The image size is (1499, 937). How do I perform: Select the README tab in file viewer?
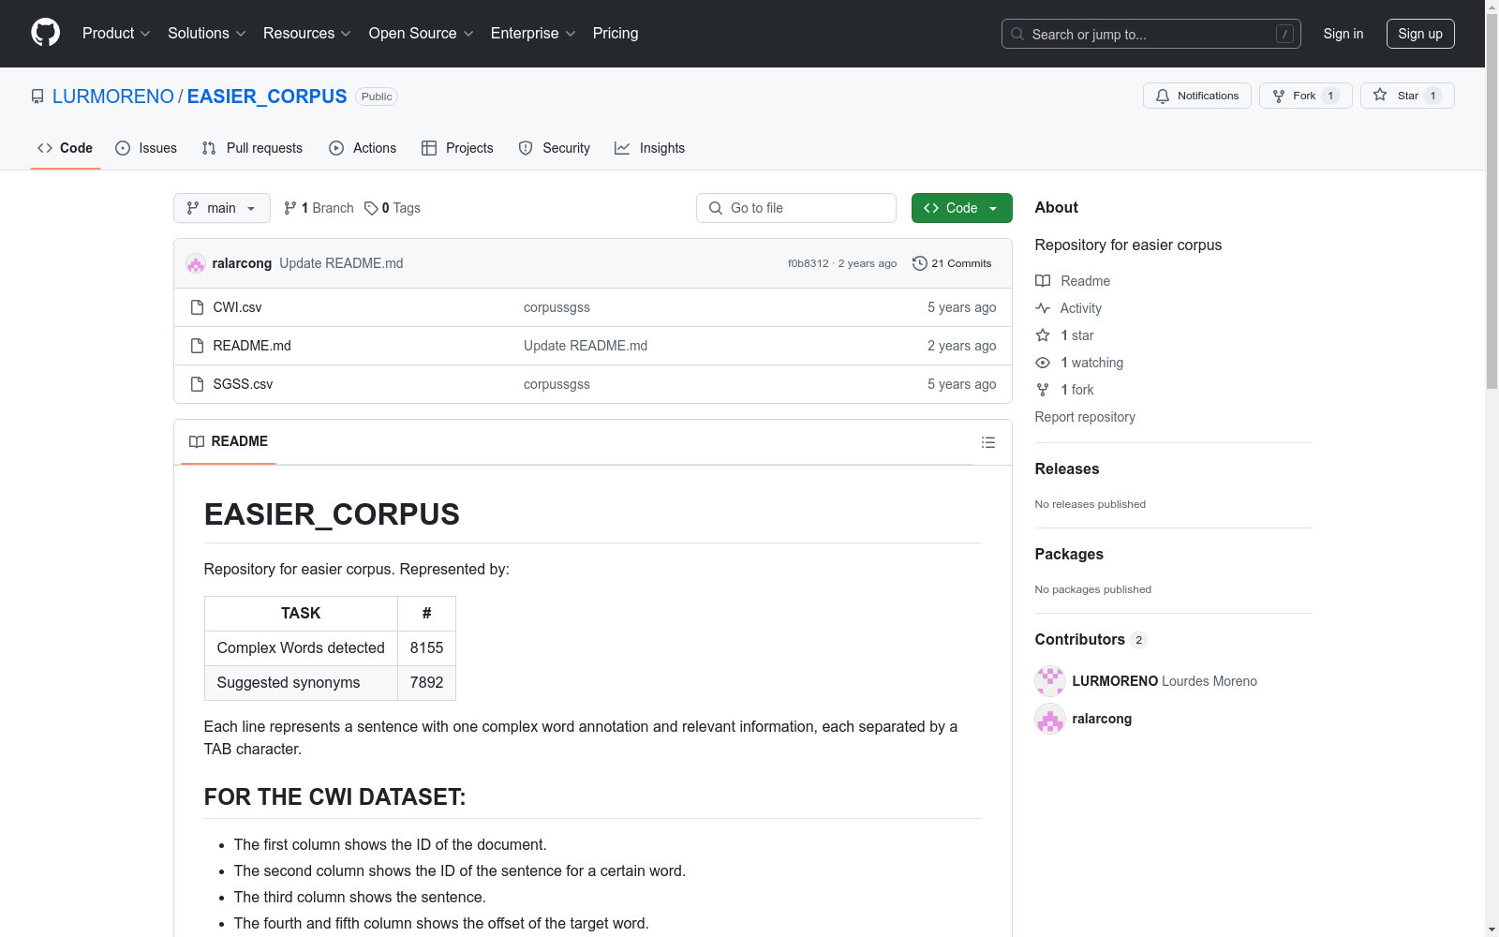tap(229, 441)
